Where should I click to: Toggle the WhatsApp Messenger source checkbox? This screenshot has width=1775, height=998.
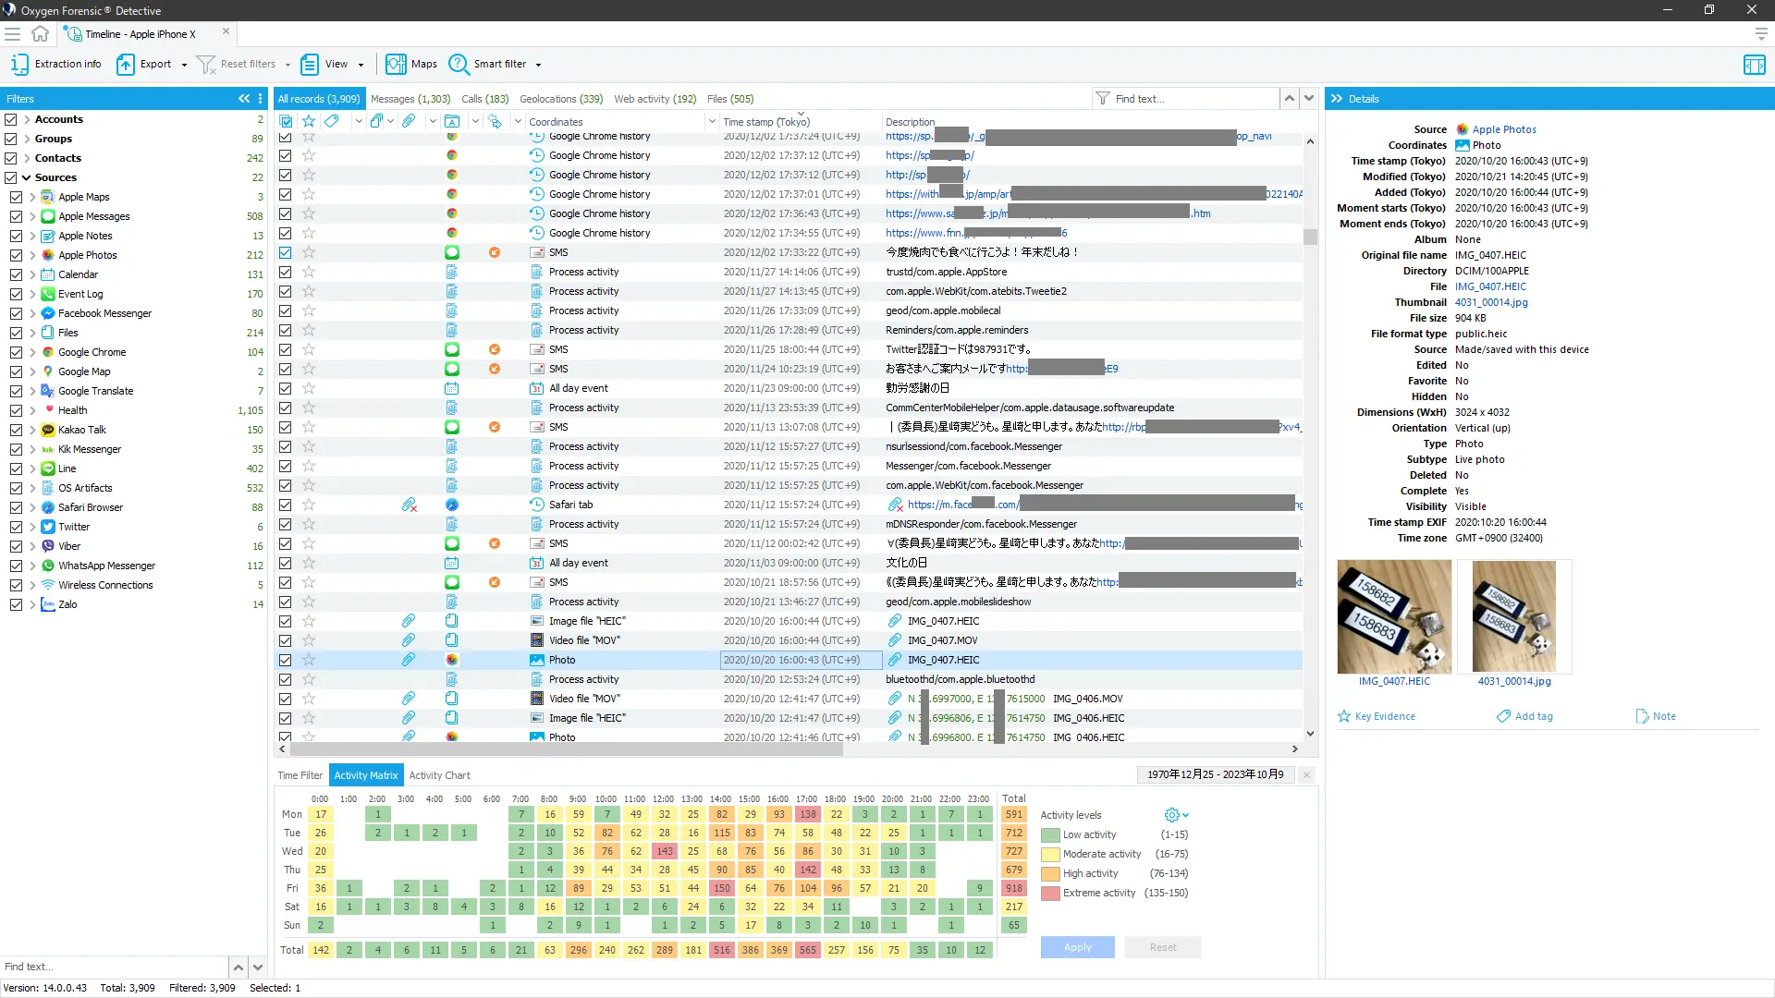(16, 566)
